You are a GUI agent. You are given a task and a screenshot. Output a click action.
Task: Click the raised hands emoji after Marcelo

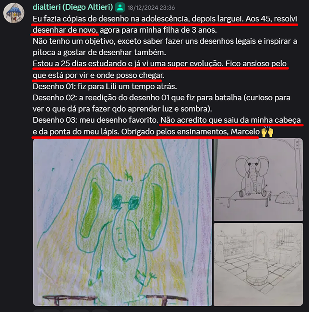[267, 132]
